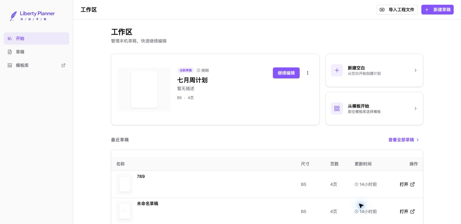
Task: Open the three-dot menu for 七月周计划
Action: (308, 73)
